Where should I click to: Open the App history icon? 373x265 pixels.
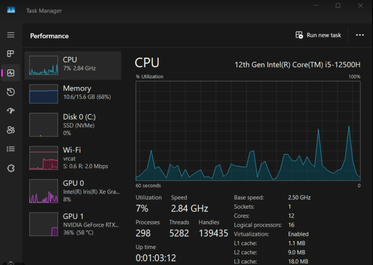click(11, 92)
